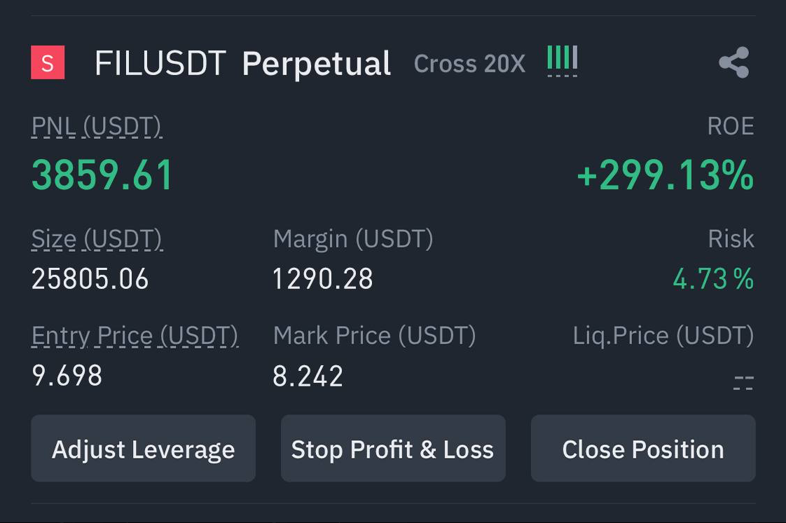The height and width of the screenshot is (523, 786).
Task: Tap the margin amount 1290.28
Action: (x=323, y=280)
